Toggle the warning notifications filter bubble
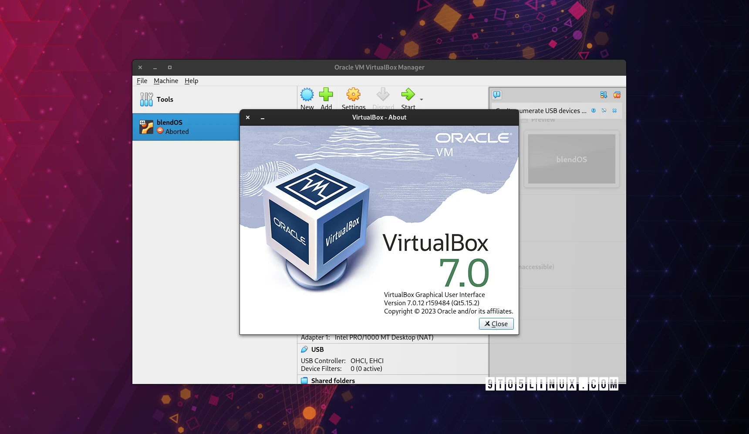The width and height of the screenshot is (749, 434). pos(496,94)
